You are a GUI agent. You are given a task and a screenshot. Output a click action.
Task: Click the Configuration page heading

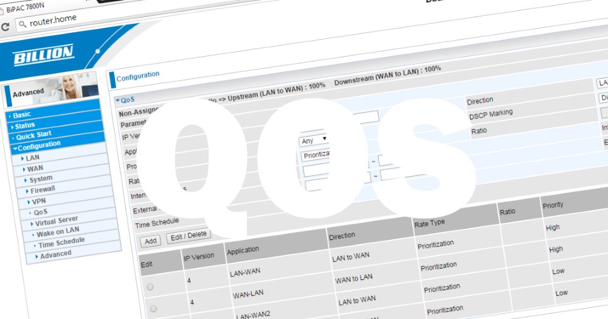137,76
